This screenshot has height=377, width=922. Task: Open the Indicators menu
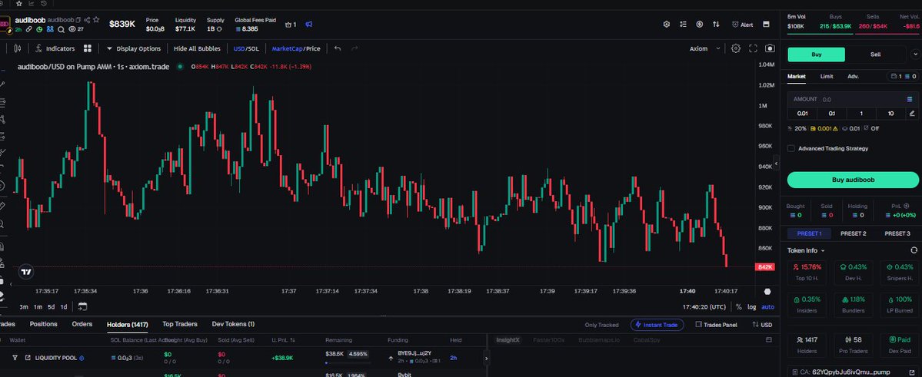tap(55, 48)
